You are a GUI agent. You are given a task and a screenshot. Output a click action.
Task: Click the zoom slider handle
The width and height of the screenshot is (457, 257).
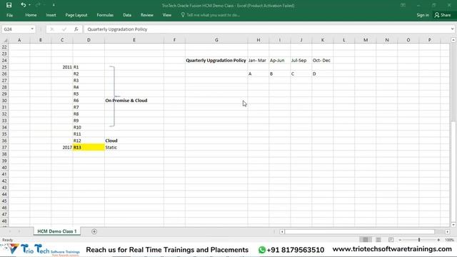(419, 240)
